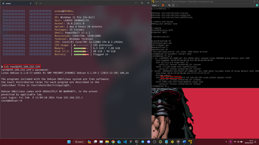Open Microsoft Word from taskbar
Image resolution: width=259 pixels, height=145 pixels.
click(184, 142)
